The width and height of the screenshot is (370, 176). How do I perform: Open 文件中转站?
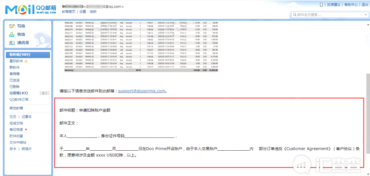click(18, 142)
